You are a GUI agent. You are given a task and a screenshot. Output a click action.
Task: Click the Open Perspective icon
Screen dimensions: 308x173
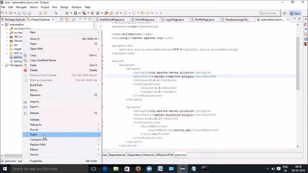(x=284, y=13)
